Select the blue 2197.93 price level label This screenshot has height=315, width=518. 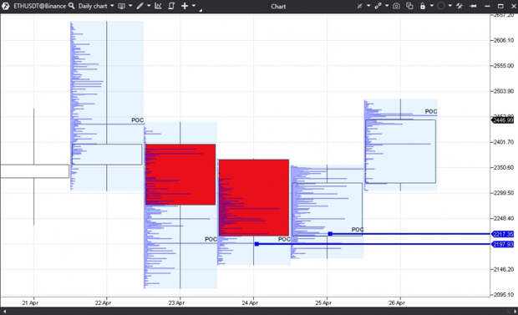(x=502, y=244)
